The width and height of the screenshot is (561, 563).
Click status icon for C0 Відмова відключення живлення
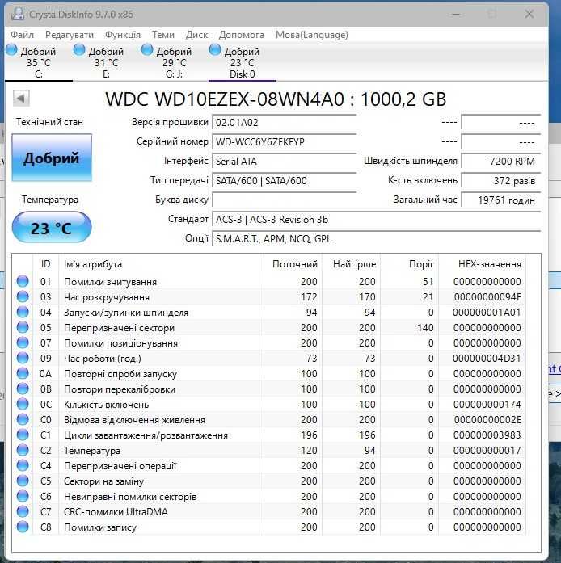[x=23, y=419]
